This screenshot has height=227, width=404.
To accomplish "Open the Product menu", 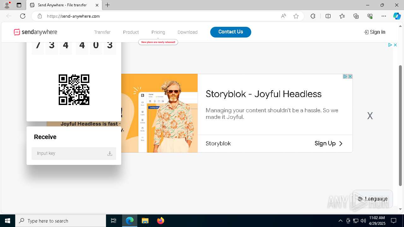I will click(x=131, y=32).
